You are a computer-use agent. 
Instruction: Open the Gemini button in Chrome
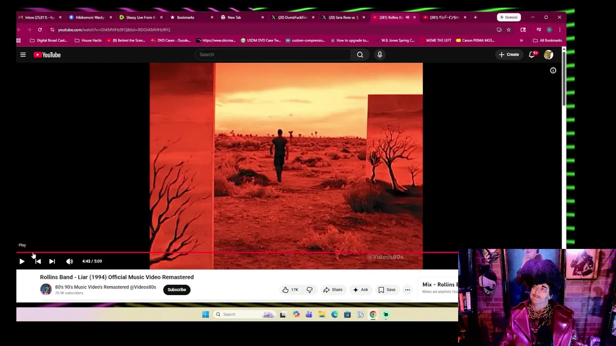(x=508, y=17)
